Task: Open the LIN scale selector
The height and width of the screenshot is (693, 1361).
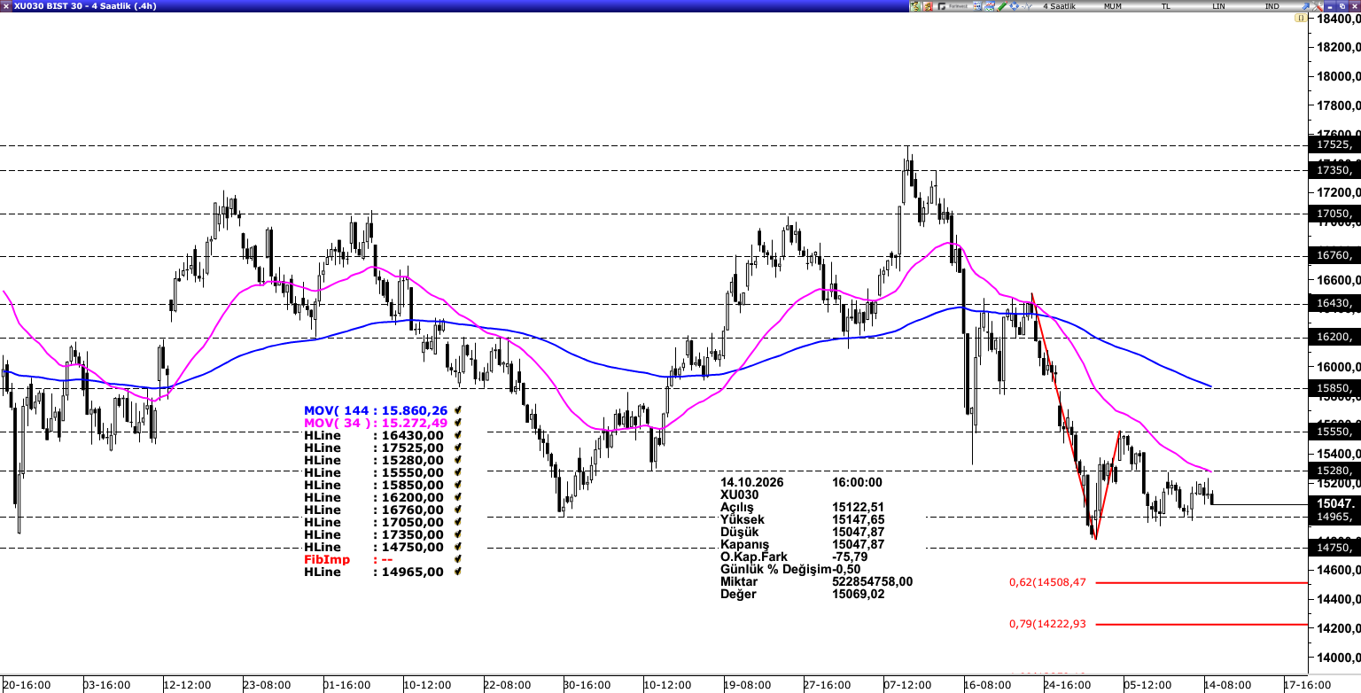Action: (1219, 6)
